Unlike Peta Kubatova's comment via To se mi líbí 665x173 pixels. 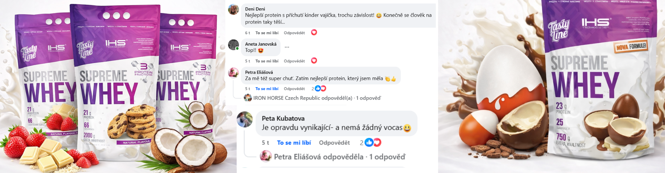[294, 143]
